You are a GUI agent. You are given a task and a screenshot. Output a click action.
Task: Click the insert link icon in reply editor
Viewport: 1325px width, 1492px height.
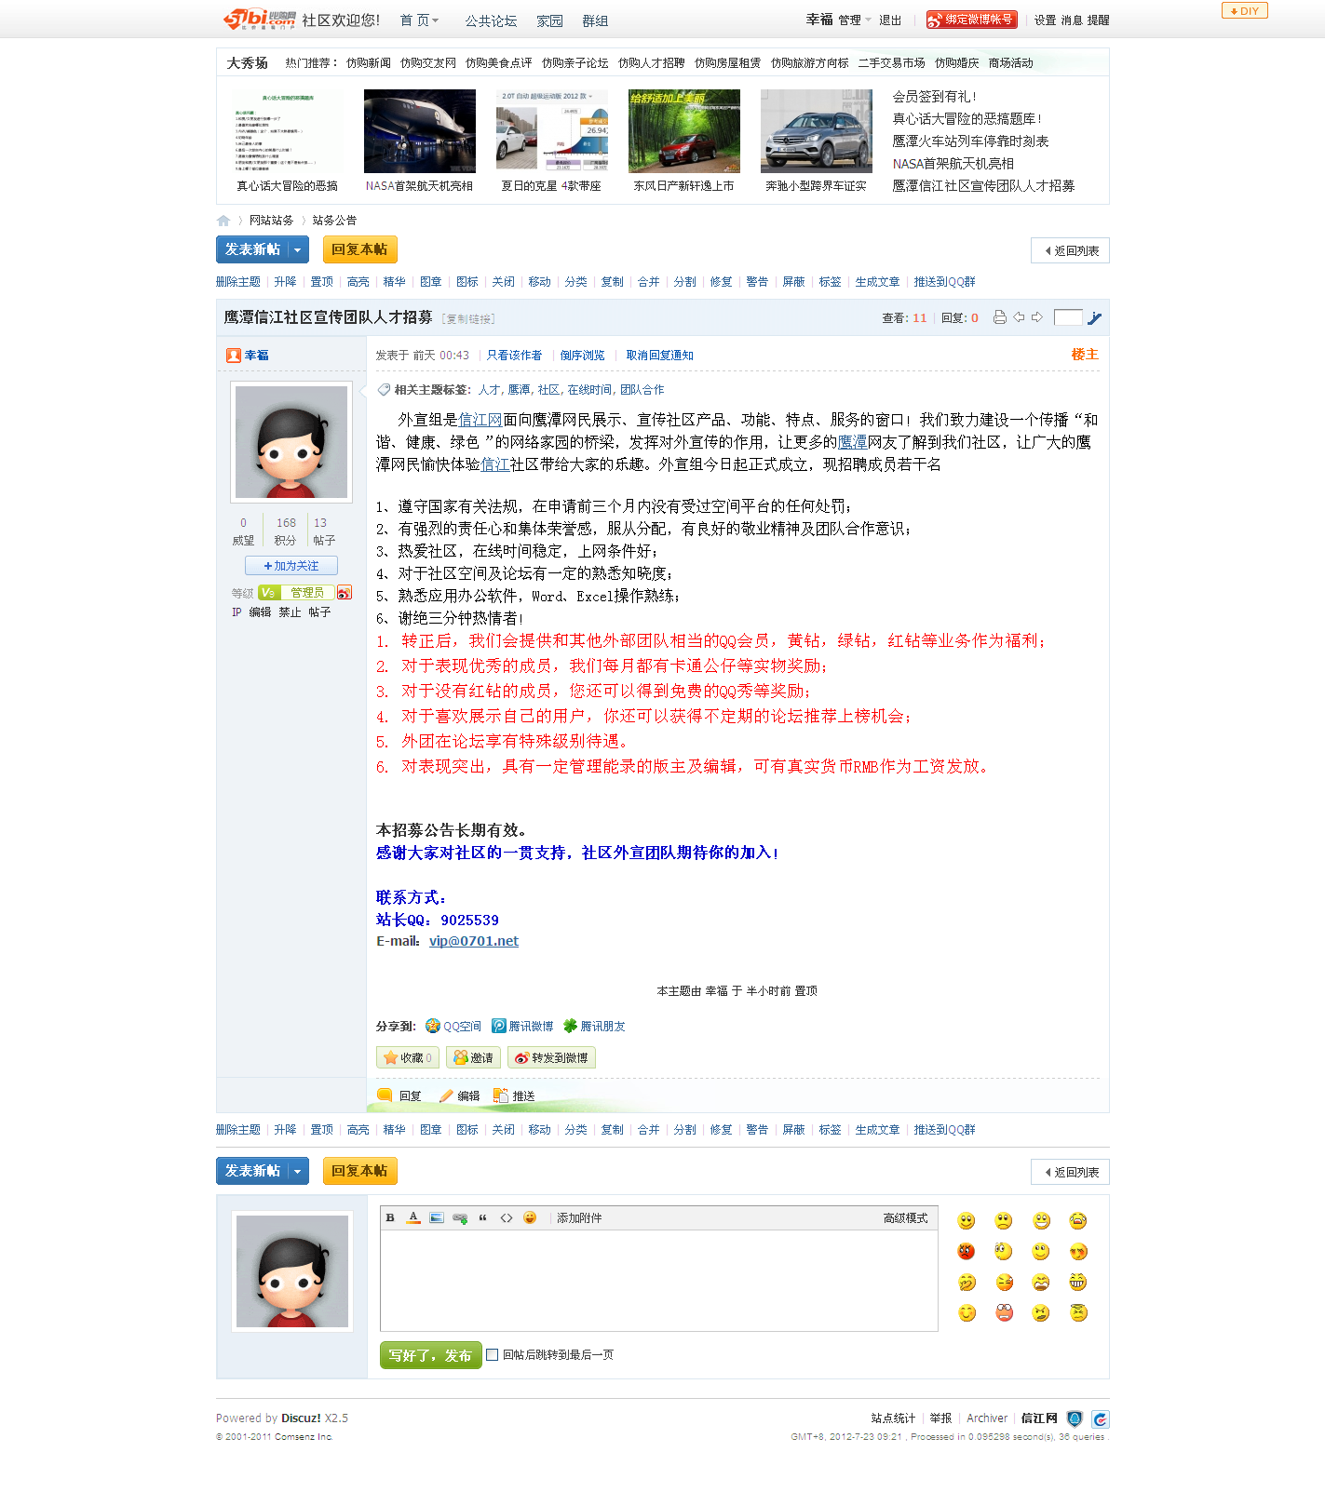coord(460,1218)
